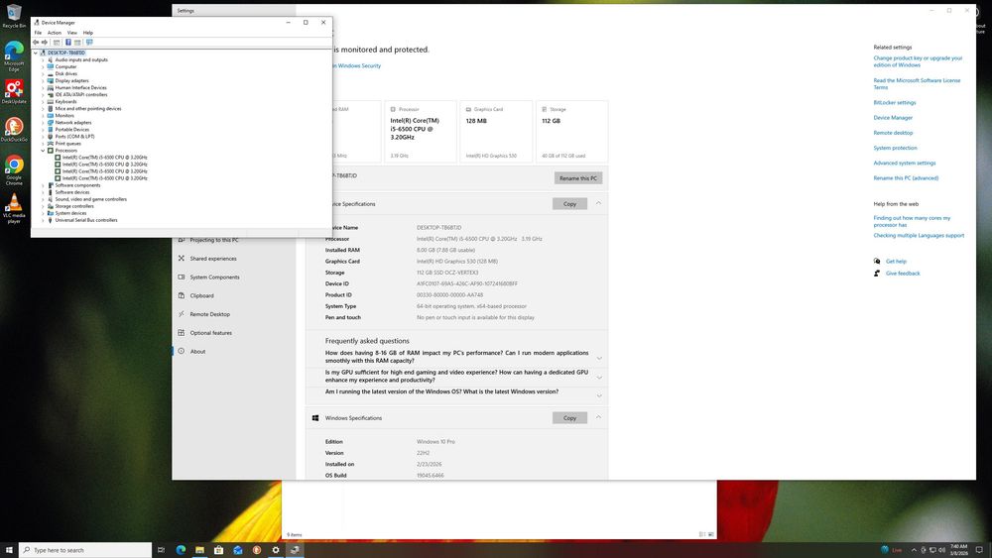Open Edge from the taskbar
This screenshot has width=992, height=558.
point(181,550)
